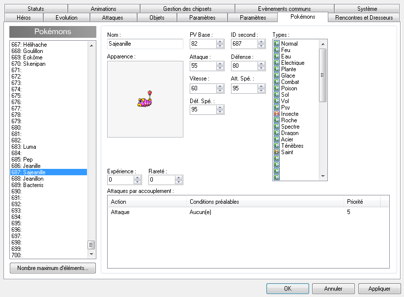Go to Rencontres et Dresseurs tab
Image resolution: width=404 pixels, height=297 pixels.
(x=364, y=18)
